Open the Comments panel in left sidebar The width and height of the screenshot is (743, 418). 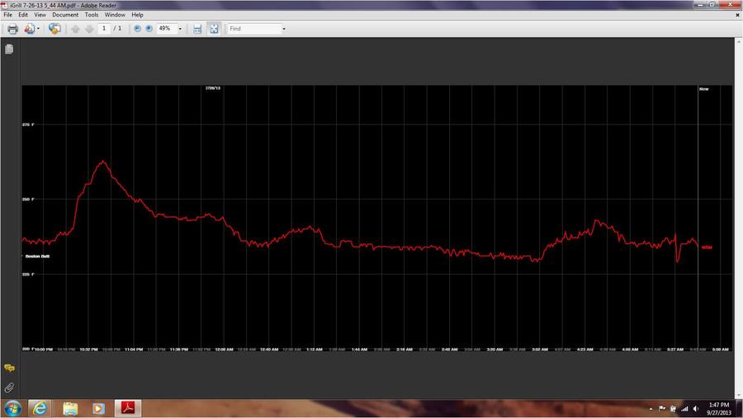pos(9,369)
